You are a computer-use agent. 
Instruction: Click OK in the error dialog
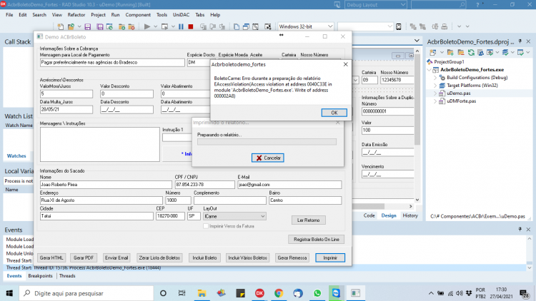[334, 113]
